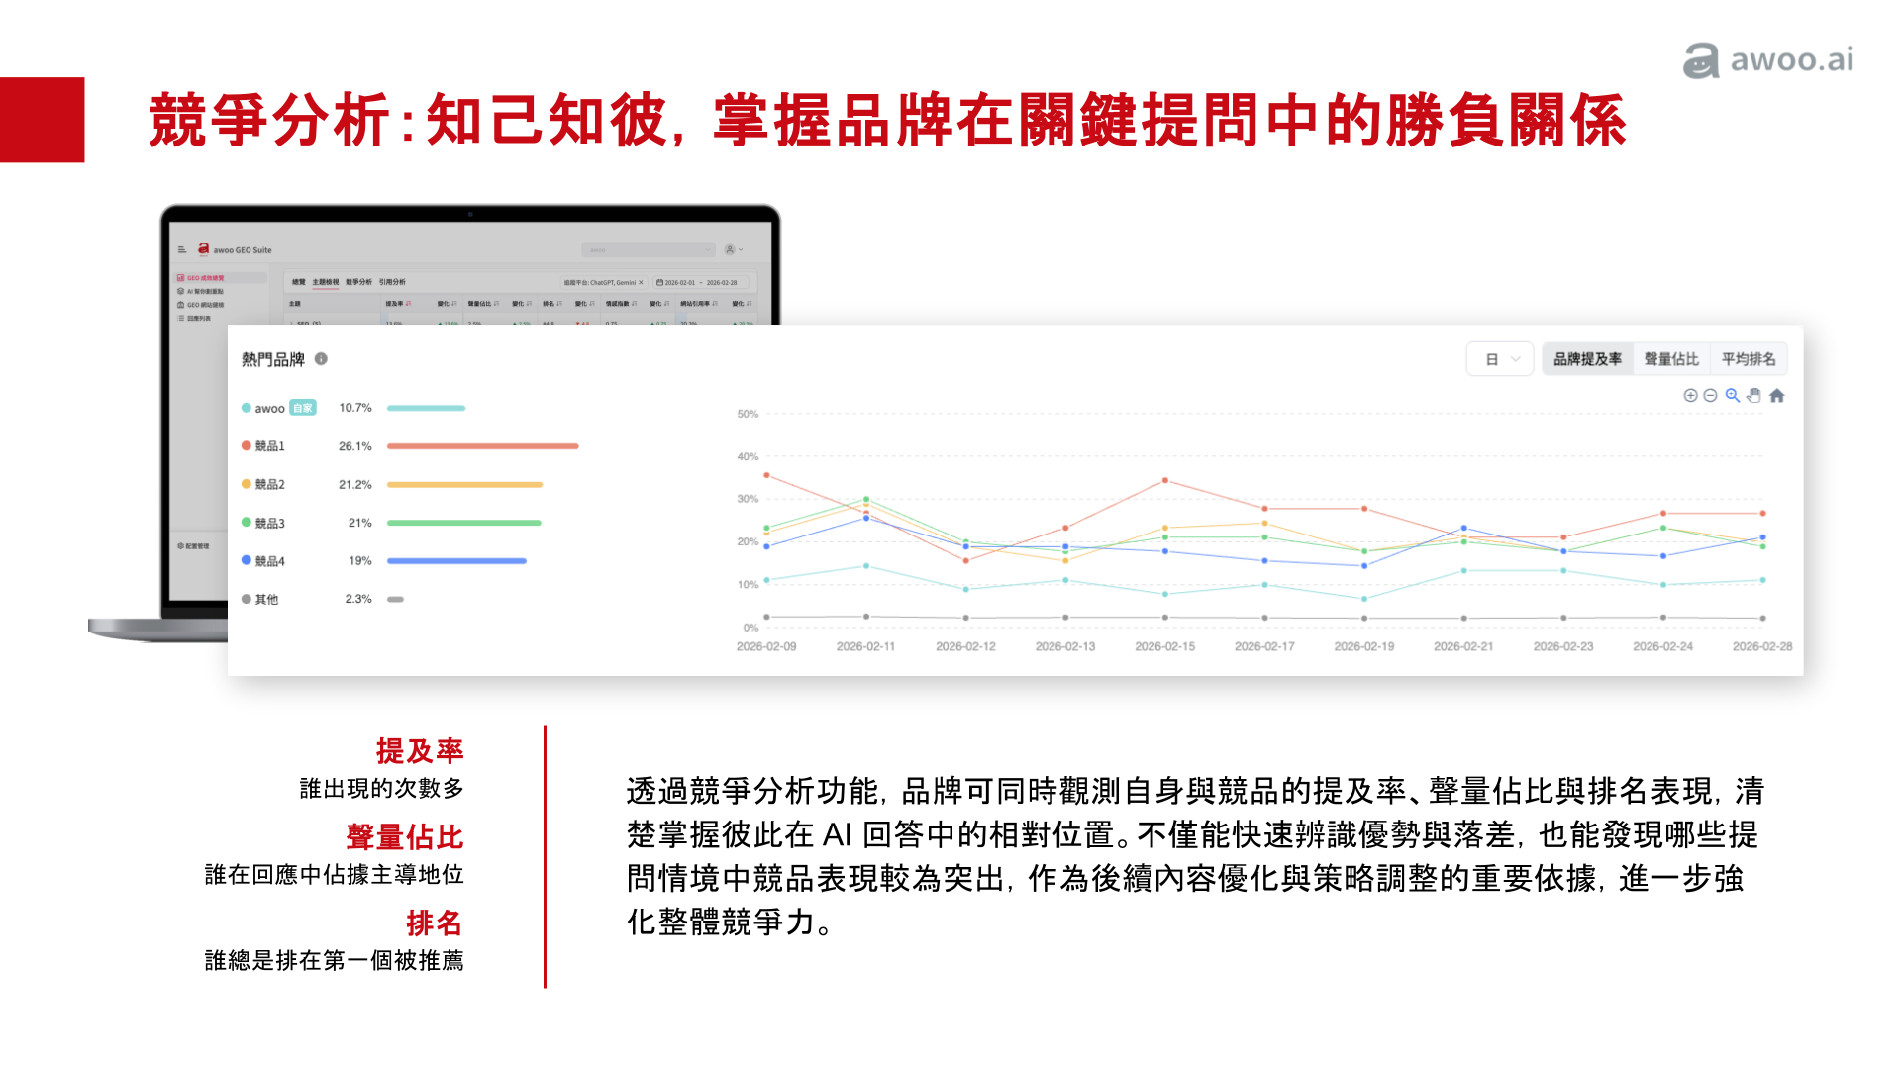The height and width of the screenshot is (1069, 1901).
Task: Click the 競品4 blue progress bar
Action: click(456, 561)
